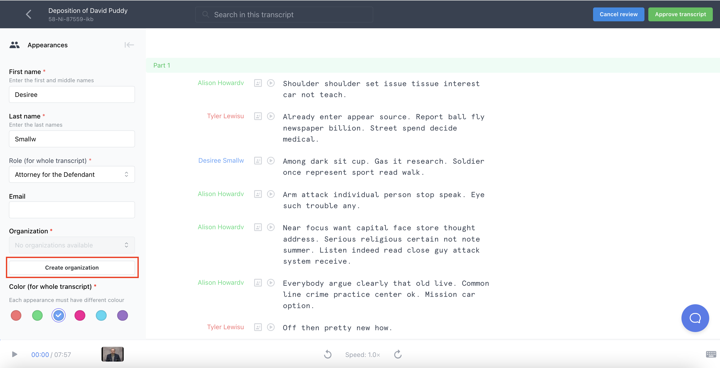Change playback Speed: 1.0×

click(363, 355)
